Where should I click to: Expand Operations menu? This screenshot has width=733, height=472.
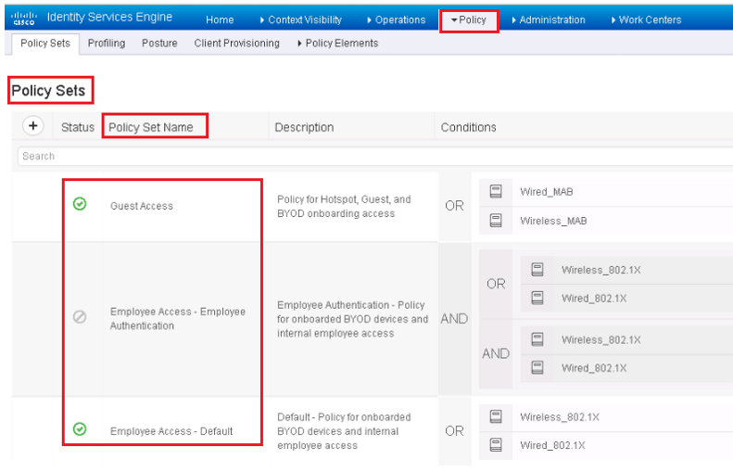point(397,19)
